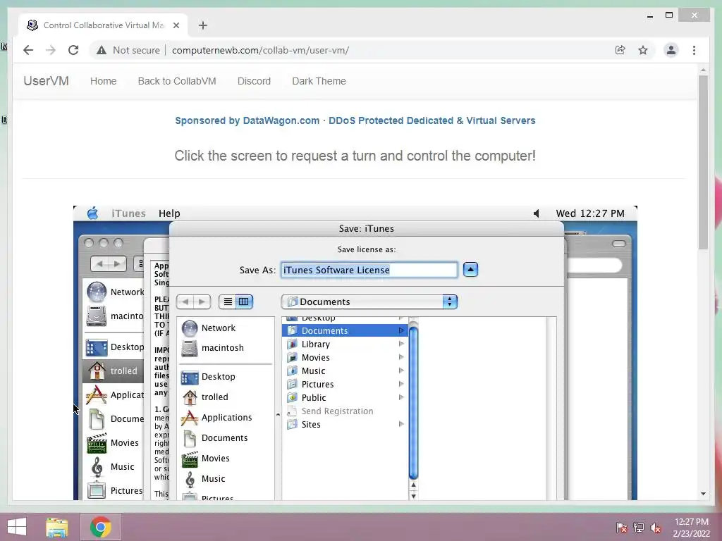Select Applications in the save dialog sidebar

pos(225,418)
